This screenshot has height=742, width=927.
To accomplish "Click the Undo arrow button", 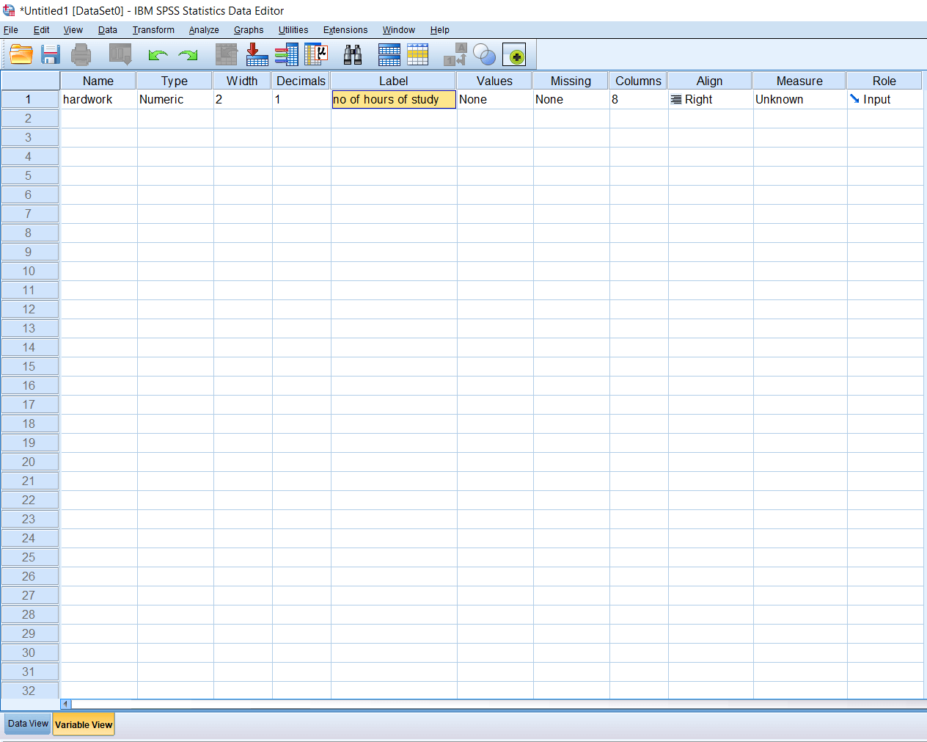I will 157,54.
